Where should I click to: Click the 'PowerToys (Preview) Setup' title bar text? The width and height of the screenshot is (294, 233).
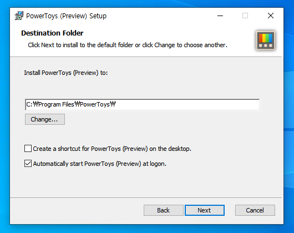pos(67,16)
